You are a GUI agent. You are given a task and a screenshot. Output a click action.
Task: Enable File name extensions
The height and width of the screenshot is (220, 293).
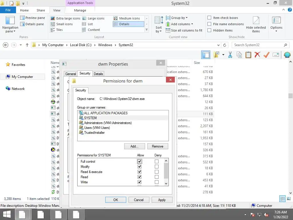point(209,24)
